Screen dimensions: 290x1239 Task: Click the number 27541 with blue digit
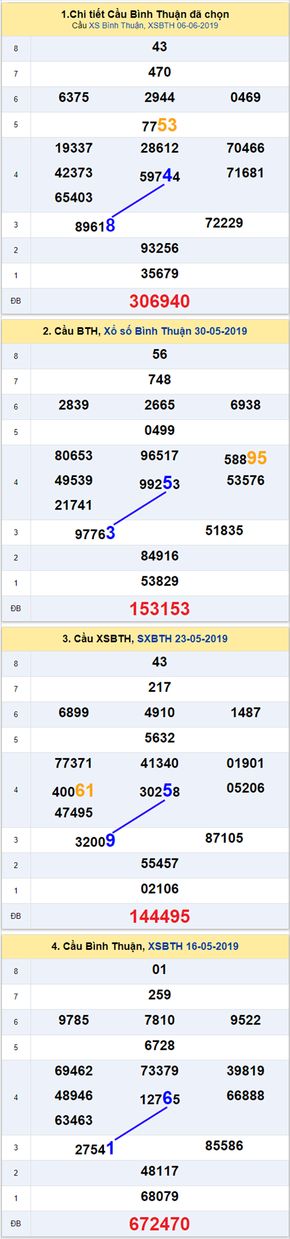(95, 1149)
